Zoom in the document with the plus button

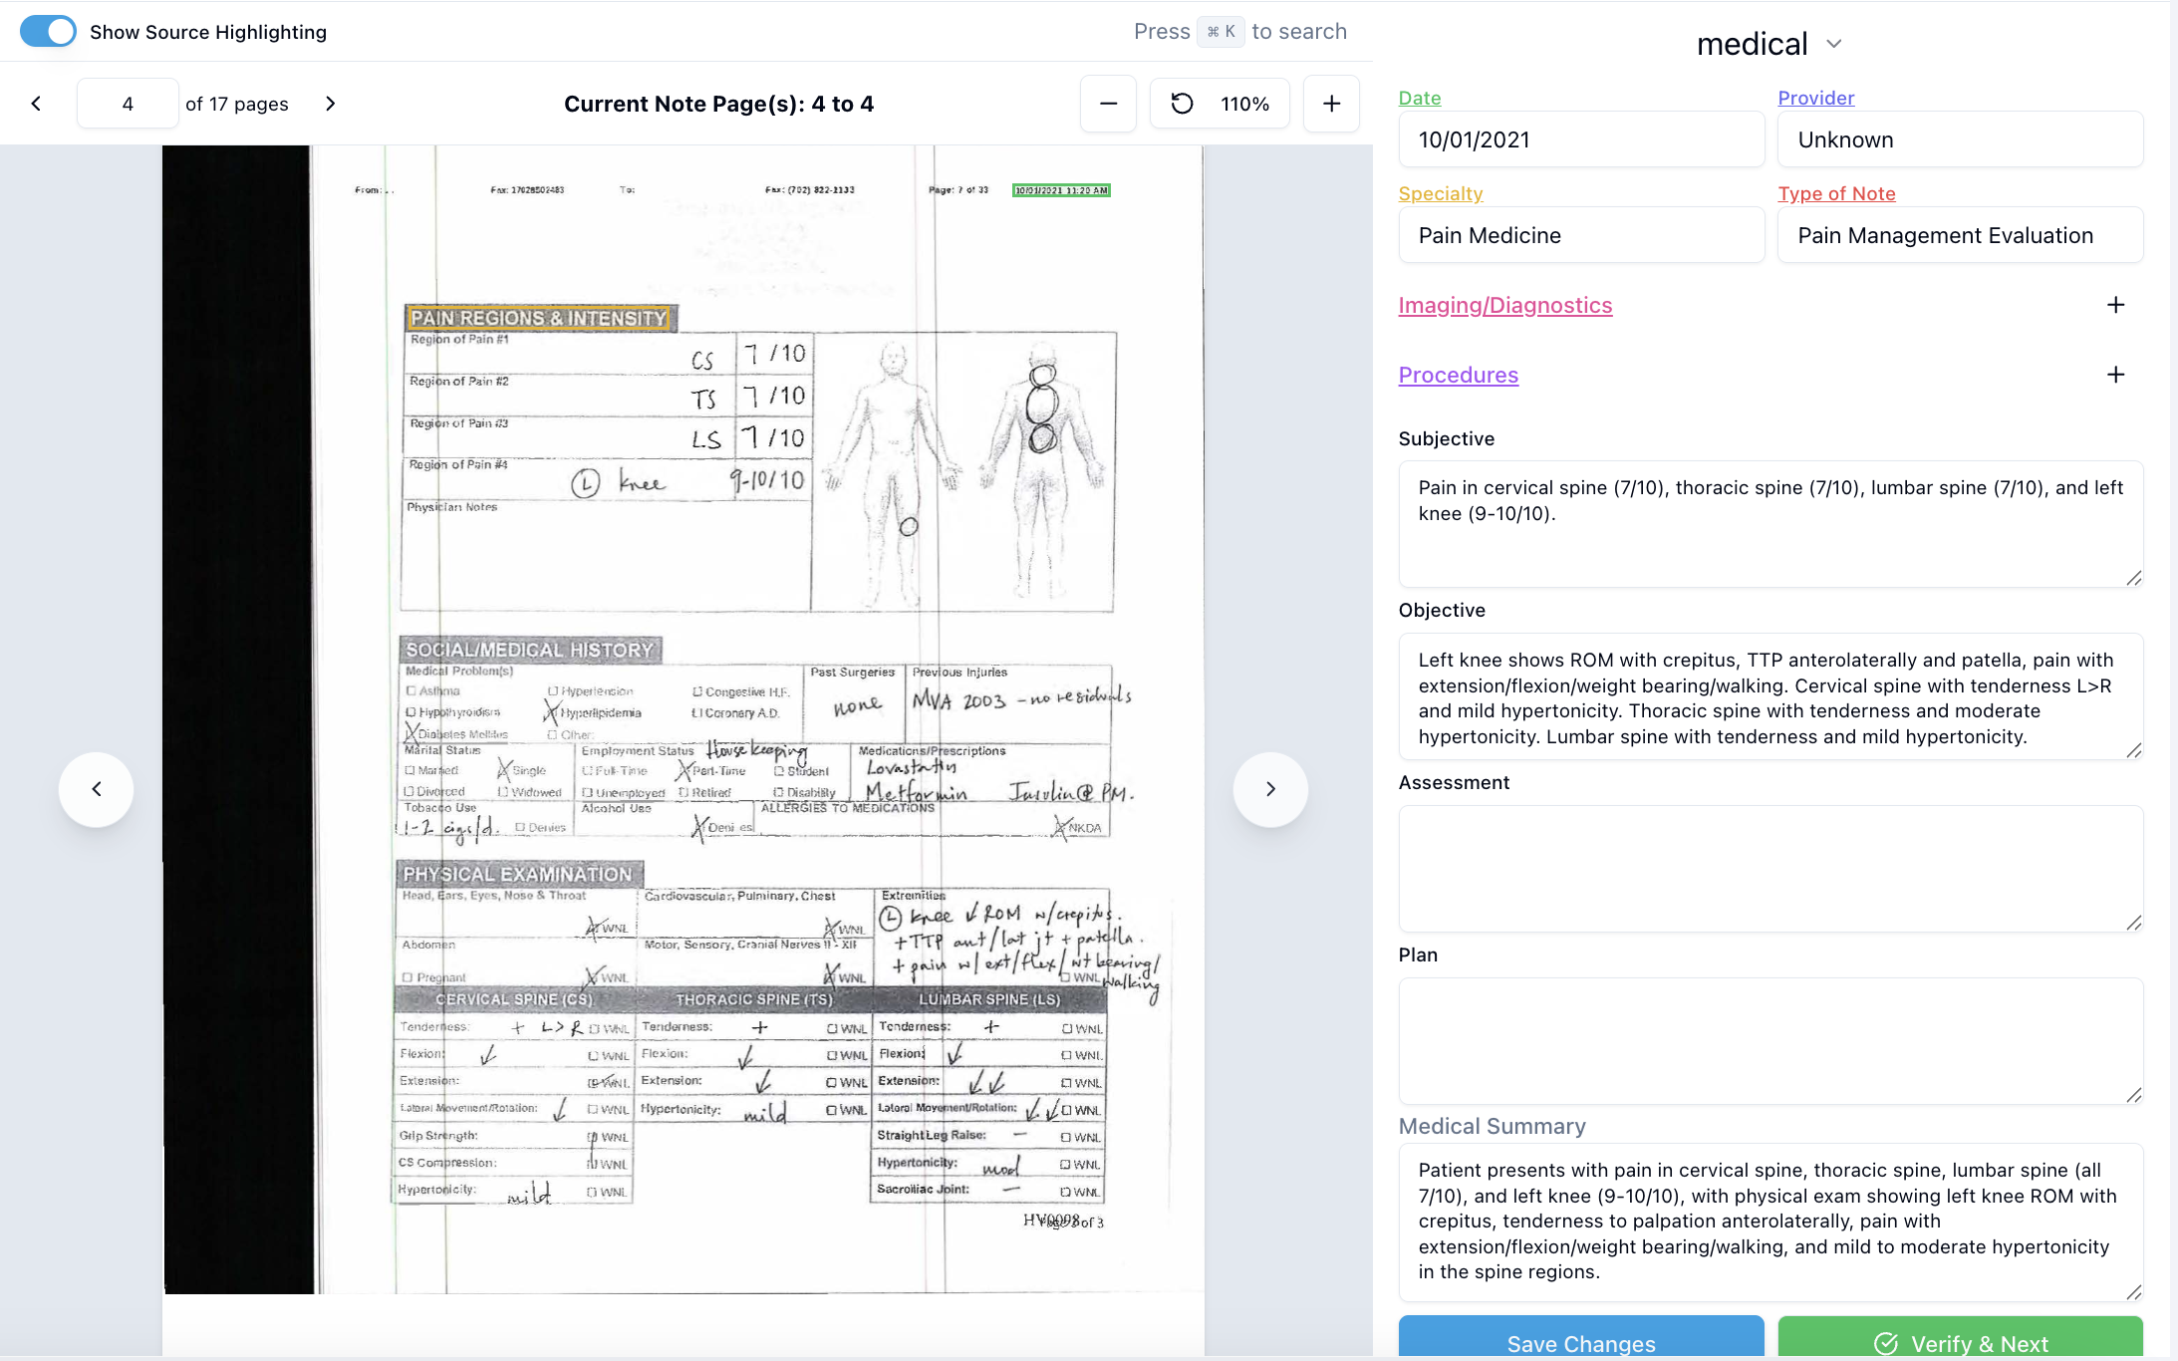1331,104
